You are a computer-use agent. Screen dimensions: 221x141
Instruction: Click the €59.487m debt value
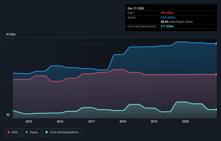tap(167, 13)
